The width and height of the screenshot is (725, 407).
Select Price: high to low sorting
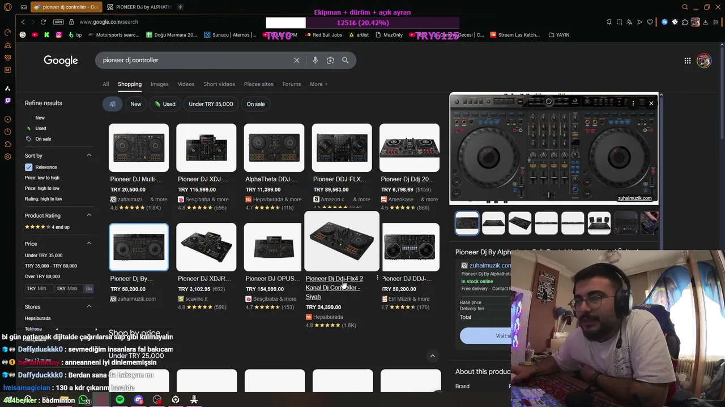click(42, 188)
